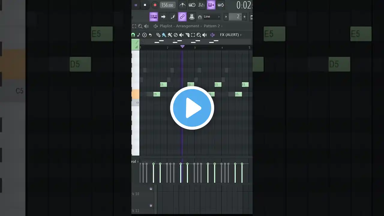
Task: Select the Delete circle-slash tool
Action: click(x=176, y=35)
